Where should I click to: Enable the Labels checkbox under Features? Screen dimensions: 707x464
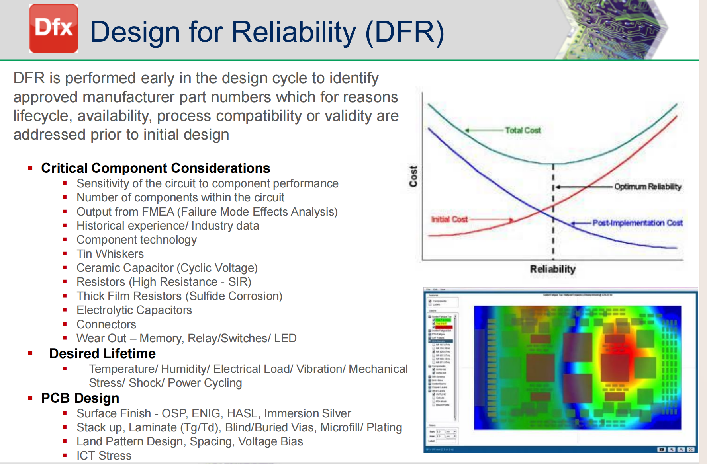pos(430,304)
